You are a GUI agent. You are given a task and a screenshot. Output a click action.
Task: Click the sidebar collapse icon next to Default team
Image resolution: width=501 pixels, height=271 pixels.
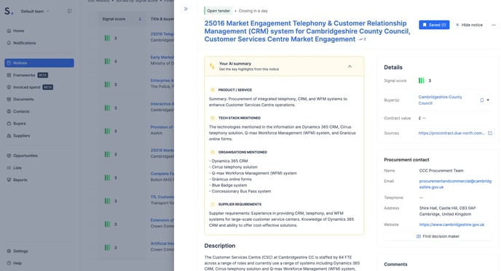click(x=69, y=11)
